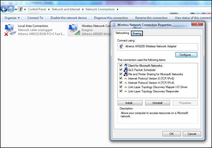Select Link-Layer Topology Discovery Responder item
212x148 pixels.
153,91
